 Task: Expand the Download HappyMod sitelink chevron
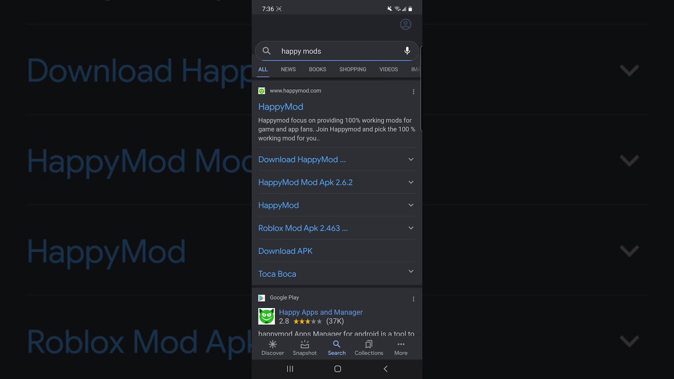pos(411,159)
